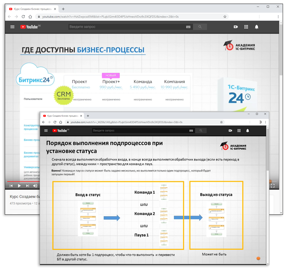Open hamburger menu in front YouTube window
The image size is (291, 273).
point(46,131)
